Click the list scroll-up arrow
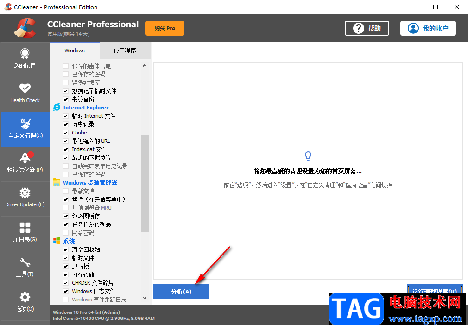This screenshot has width=468, height=325. [145, 65]
